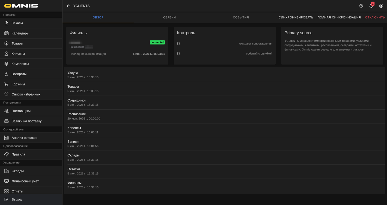Screen dimensions: 387x205
Task: Open Заказы in the sidebar
Action: point(31,23)
